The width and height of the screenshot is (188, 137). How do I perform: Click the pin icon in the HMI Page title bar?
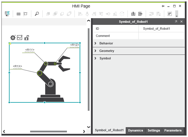pyautogui.click(x=163, y=6)
